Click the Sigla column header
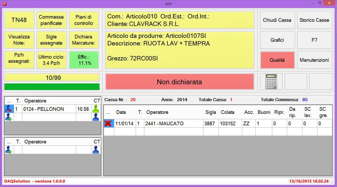The width and height of the screenshot is (337, 187). coord(211,112)
